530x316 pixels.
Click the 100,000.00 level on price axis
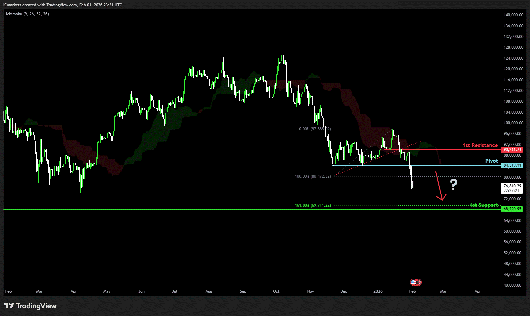(513, 123)
